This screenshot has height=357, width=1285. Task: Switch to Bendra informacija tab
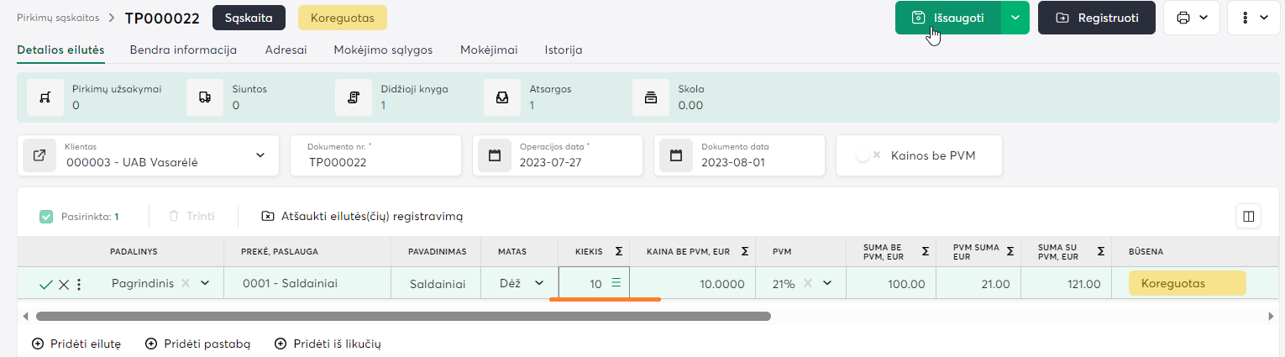pyautogui.click(x=183, y=50)
